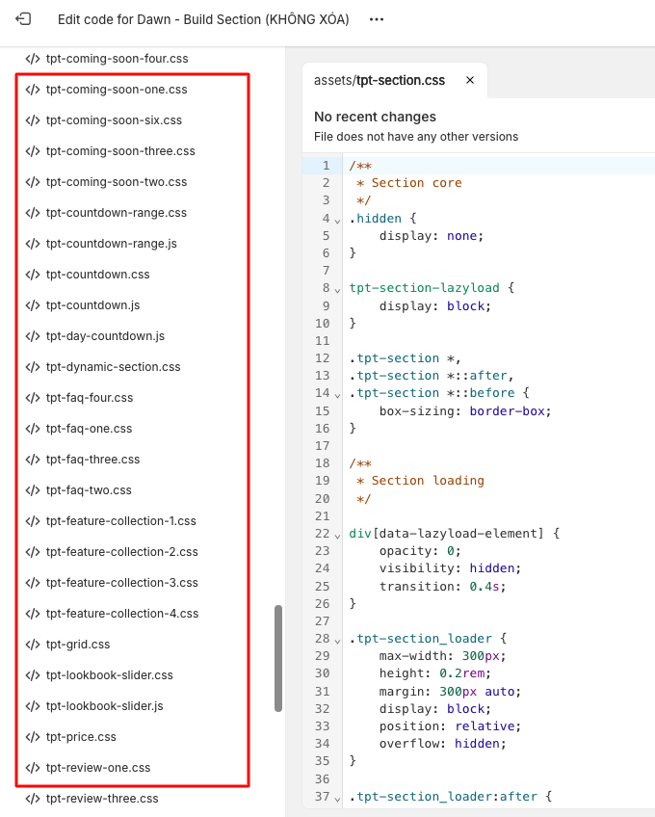
Task: Click the code icon beside tpt-countdown-range.css
Action: [33, 213]
